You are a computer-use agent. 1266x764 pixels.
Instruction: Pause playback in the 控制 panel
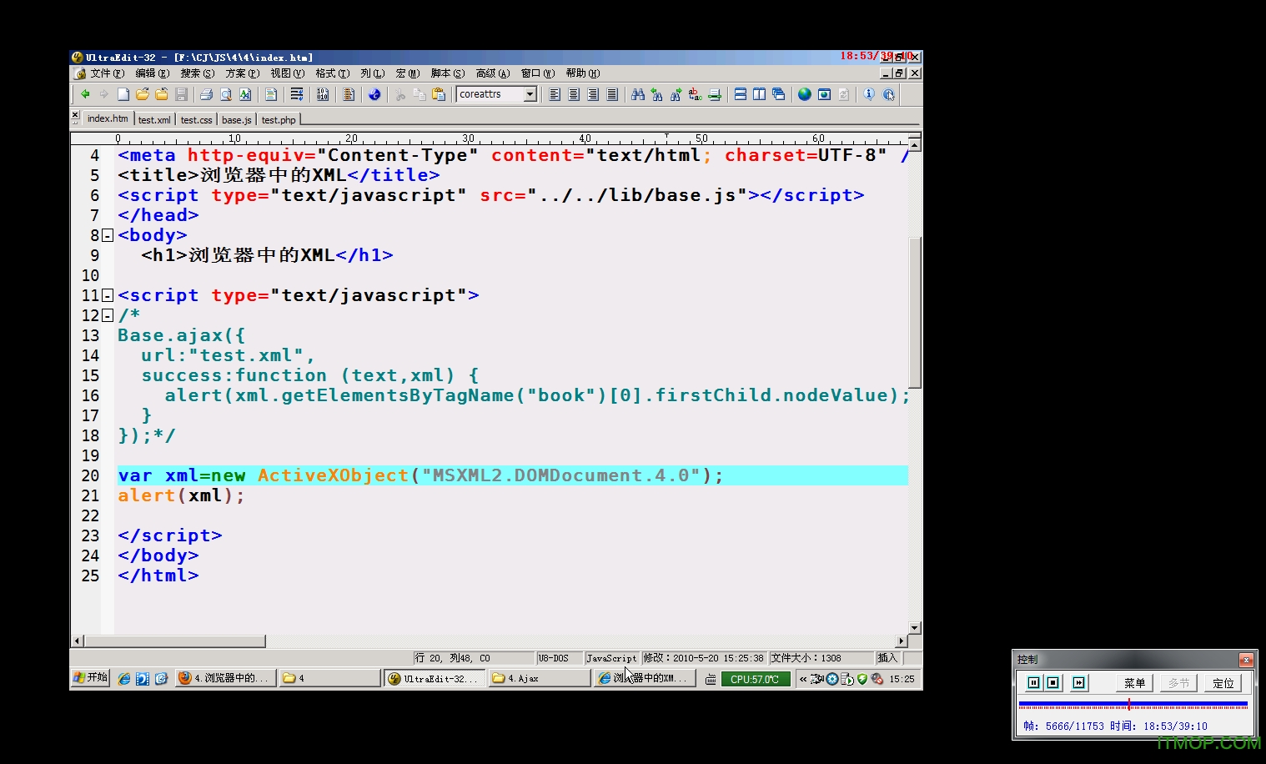pyautogui.click(x=1033, y=682)
